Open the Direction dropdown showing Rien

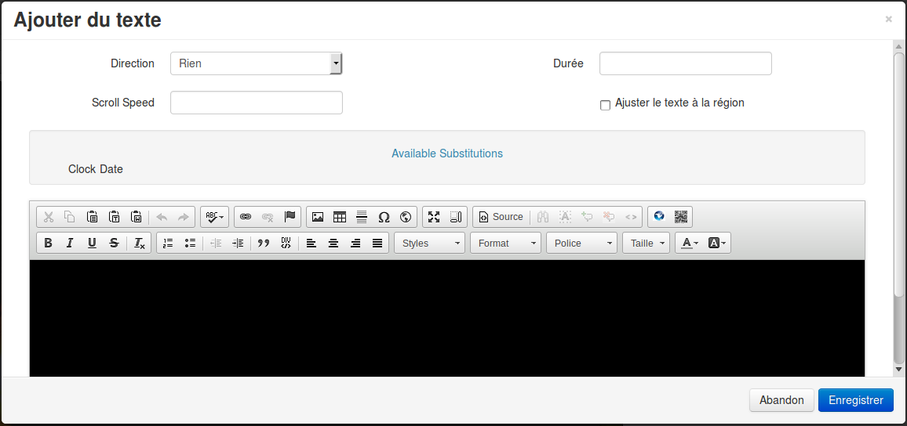pos(256,63)
